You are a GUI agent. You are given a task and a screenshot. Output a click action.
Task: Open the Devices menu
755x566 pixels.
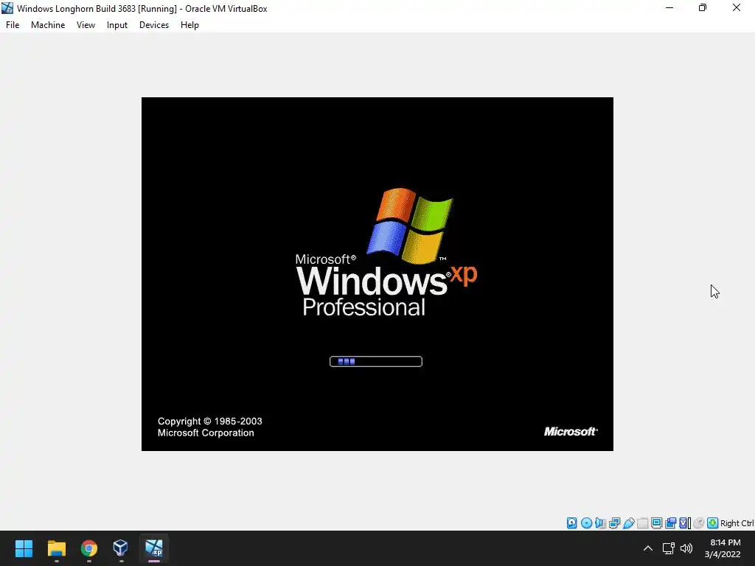click(154, 25)
